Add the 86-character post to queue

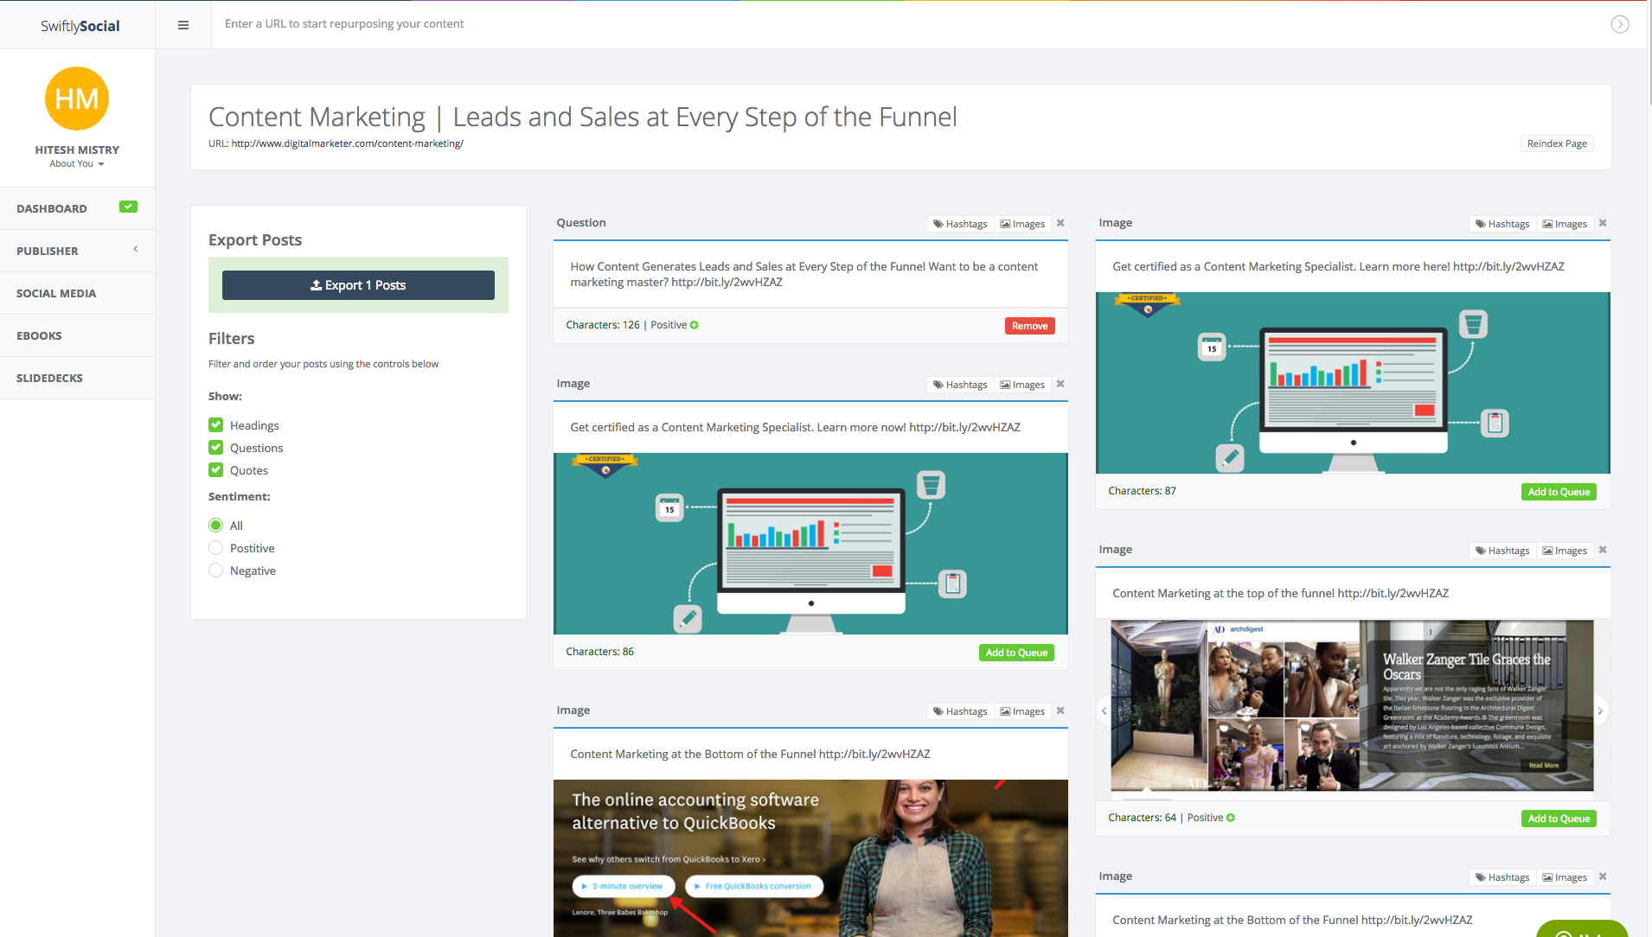click(x=1016, y=653)
